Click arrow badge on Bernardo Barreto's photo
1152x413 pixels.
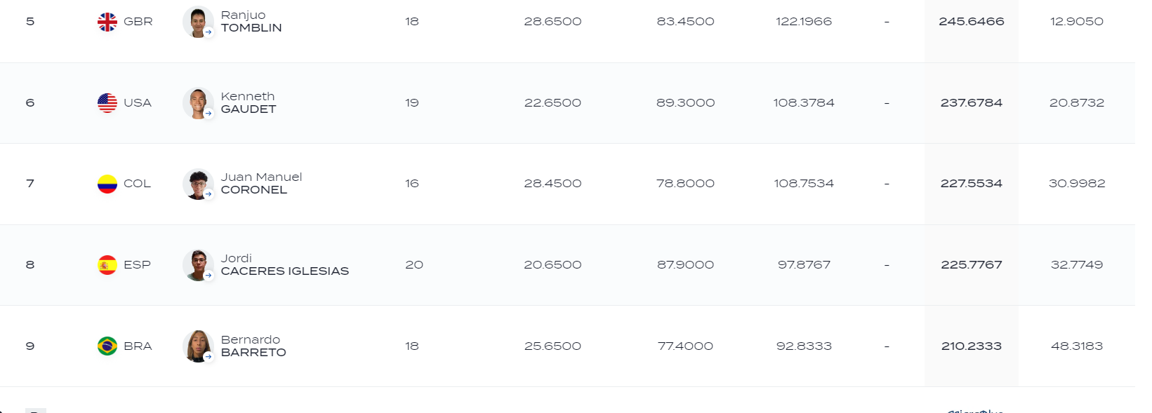(208, 357)
